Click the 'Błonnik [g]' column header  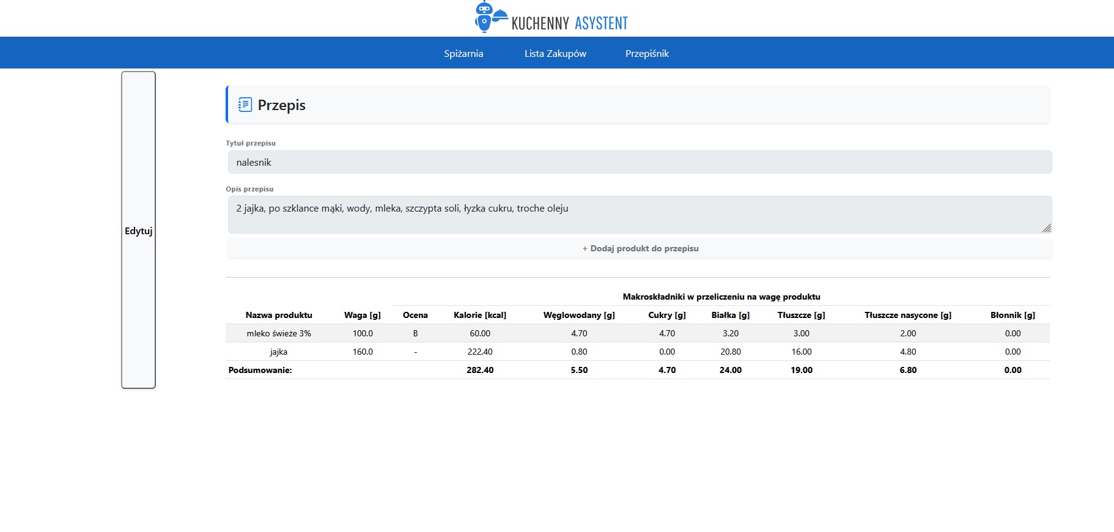(x=1013, y=315)
